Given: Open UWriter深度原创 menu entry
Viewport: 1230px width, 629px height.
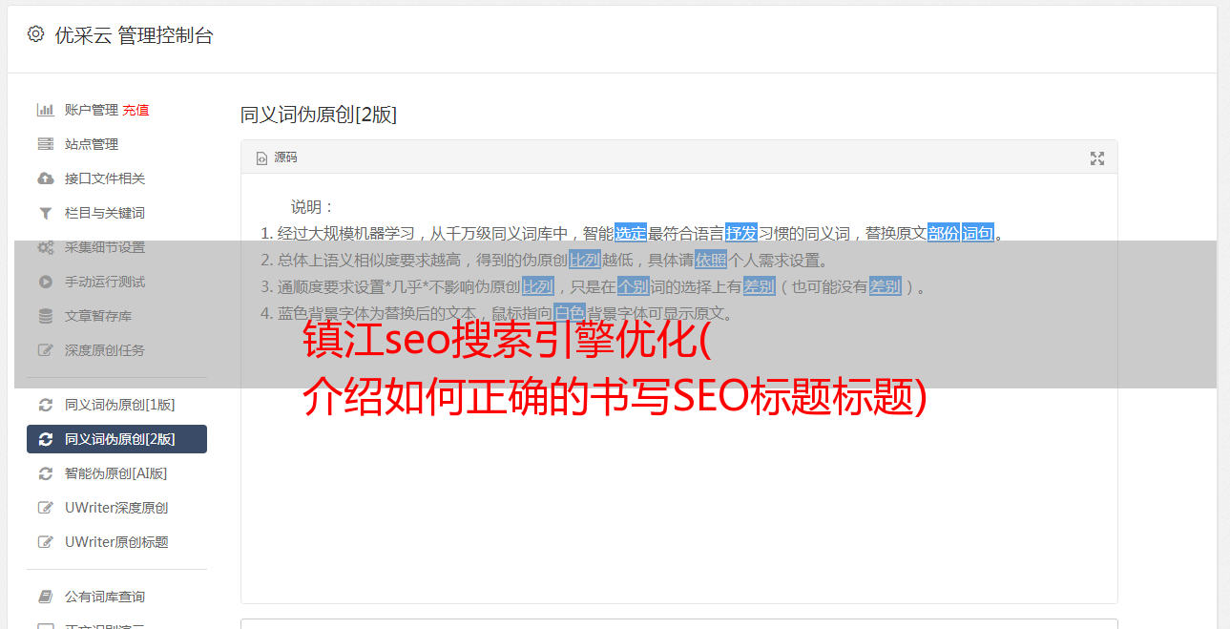Looking at the screenshot, I should coord(116,508).
